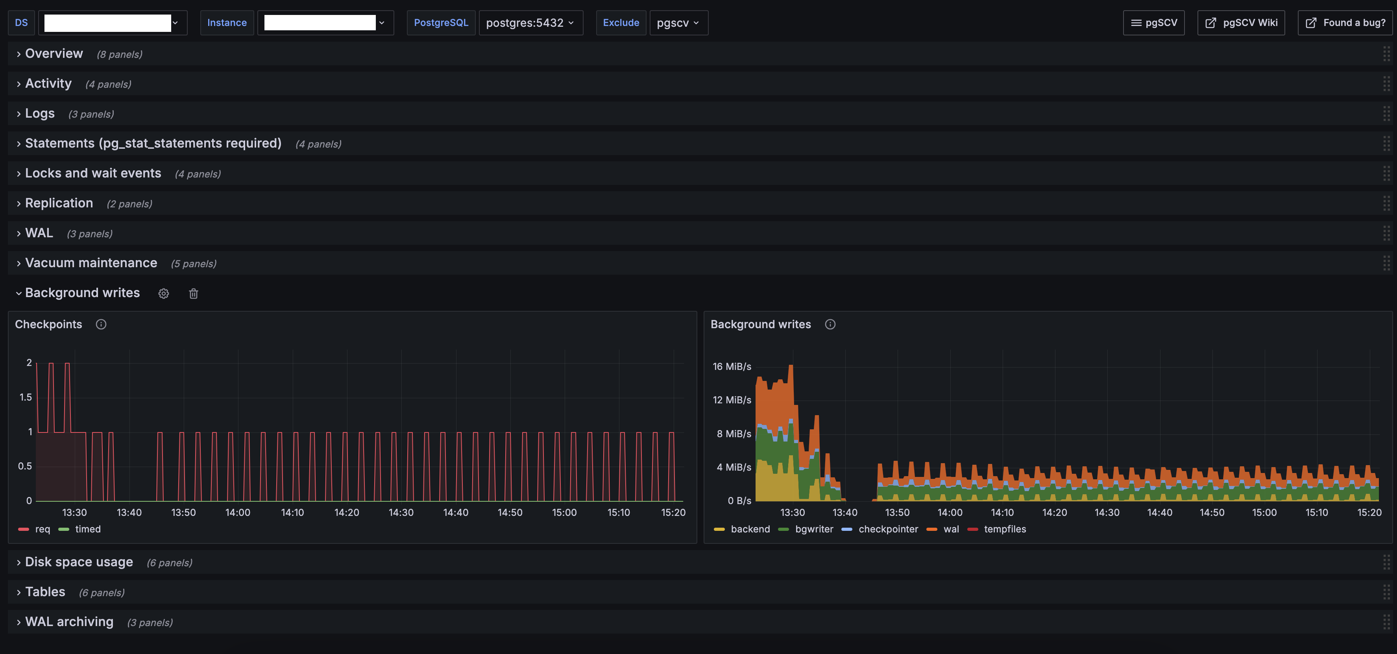Grab the Overview row drag handle
The height and width of the screenshot is (654, 1397).
point(1386,54)
